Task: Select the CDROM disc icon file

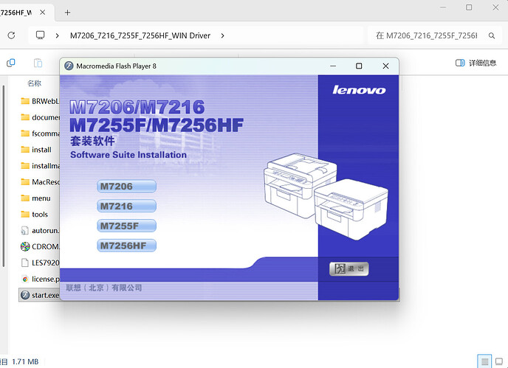Action: click(x=25, y=246)
